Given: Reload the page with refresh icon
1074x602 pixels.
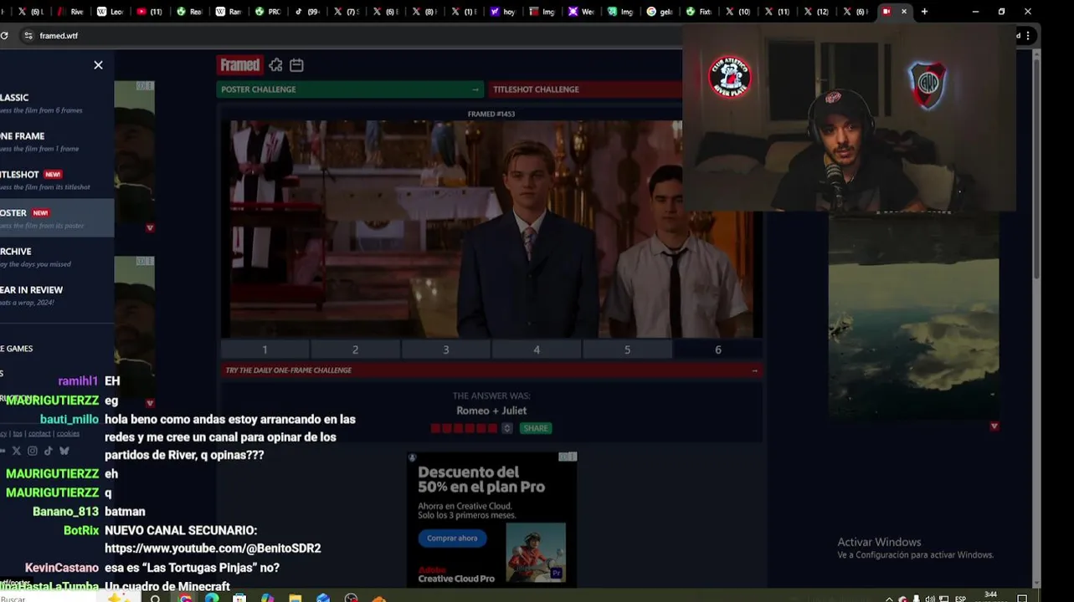Looking at the screenshot, I should tap(4, 36).
